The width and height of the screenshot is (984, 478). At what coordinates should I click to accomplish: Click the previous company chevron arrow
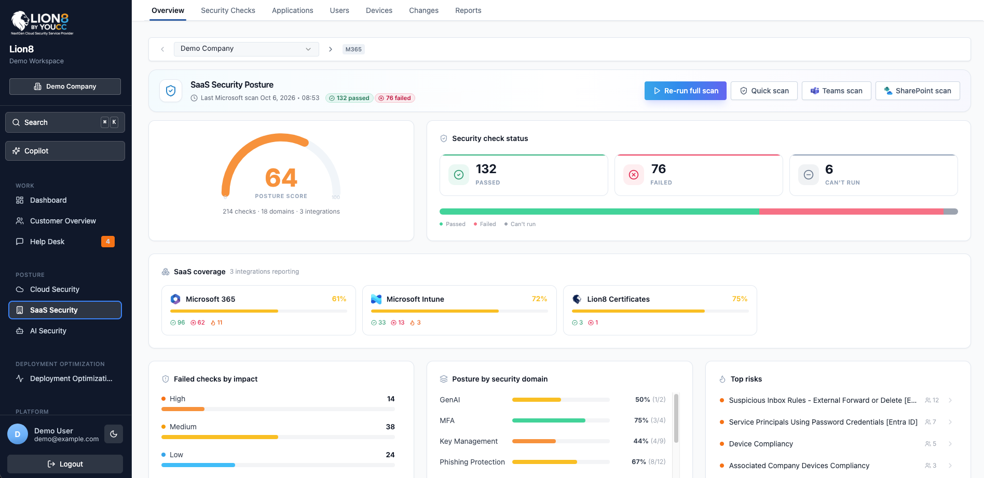click(162, 49)
